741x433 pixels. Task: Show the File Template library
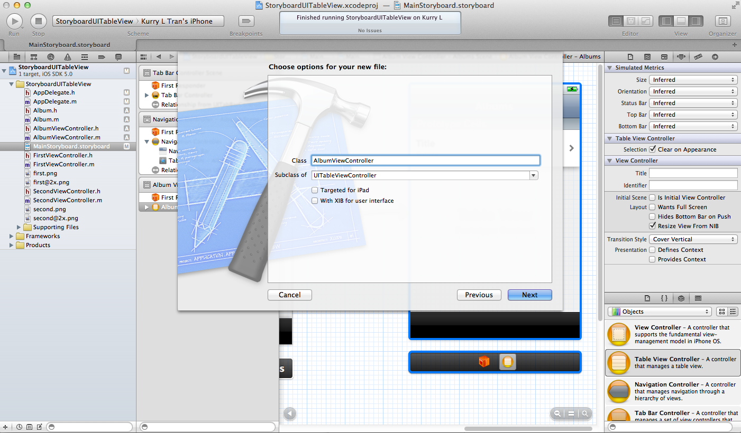point(647,298)
